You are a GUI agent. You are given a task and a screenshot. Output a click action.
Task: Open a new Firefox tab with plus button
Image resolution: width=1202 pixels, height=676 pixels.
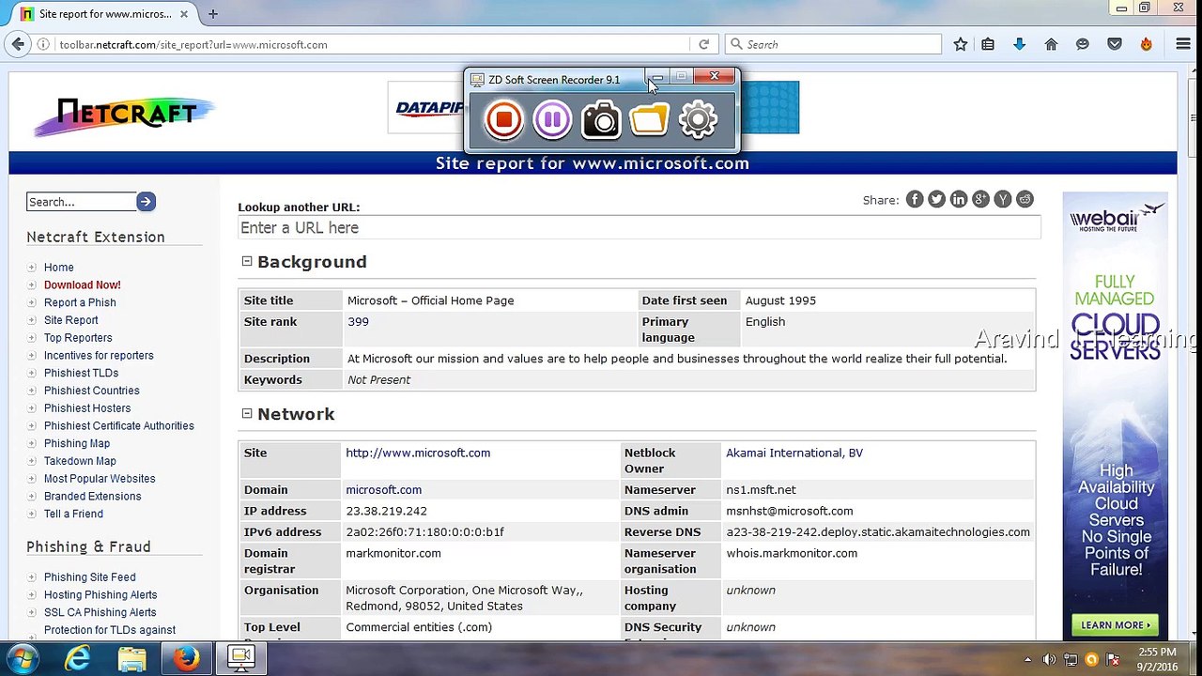(x=213, y=13)
